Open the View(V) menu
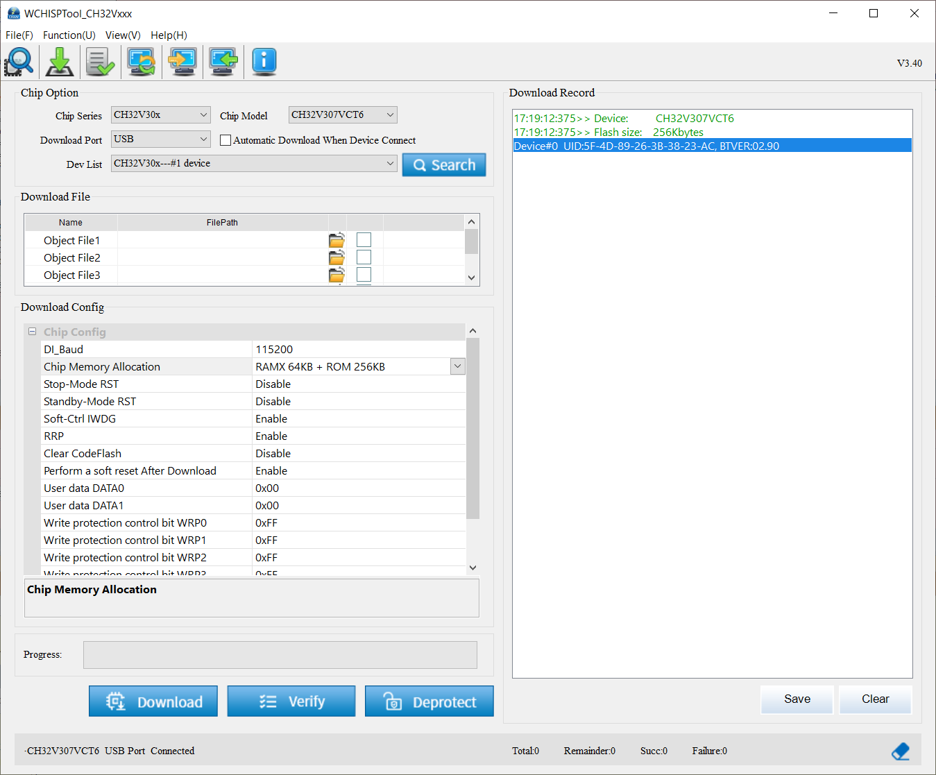Image resolution: width=936 pixels, height=775 pixels. pos(123,35)
